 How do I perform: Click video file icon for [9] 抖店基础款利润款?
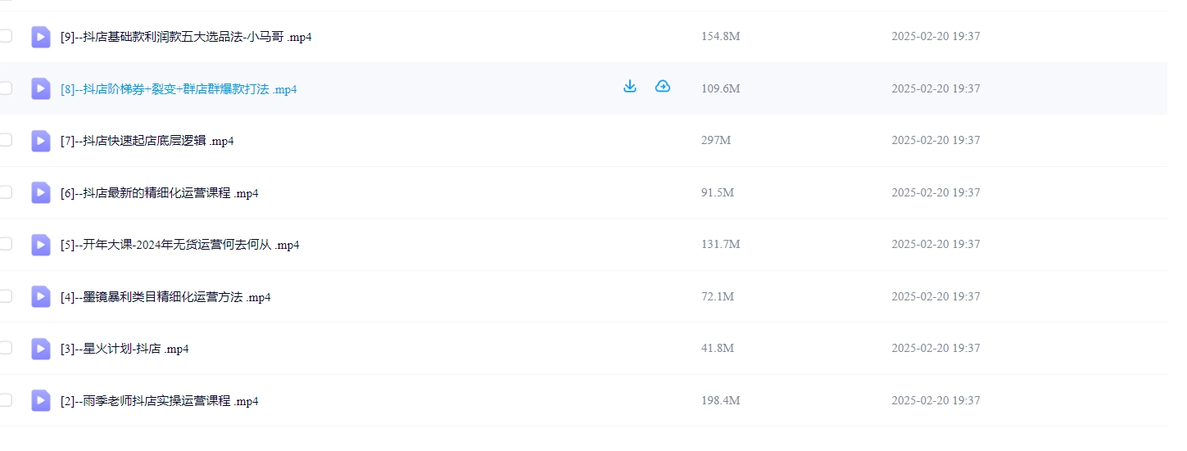[41, 37]
